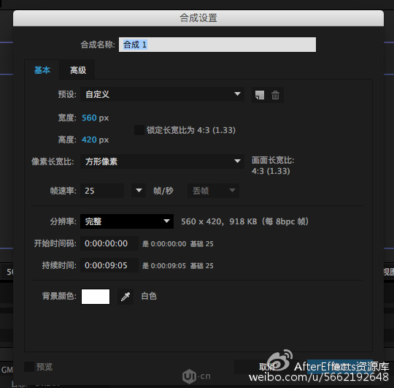The image size is (394, 388).
Task: Click the save preset icon
Action: click(260, 95)
